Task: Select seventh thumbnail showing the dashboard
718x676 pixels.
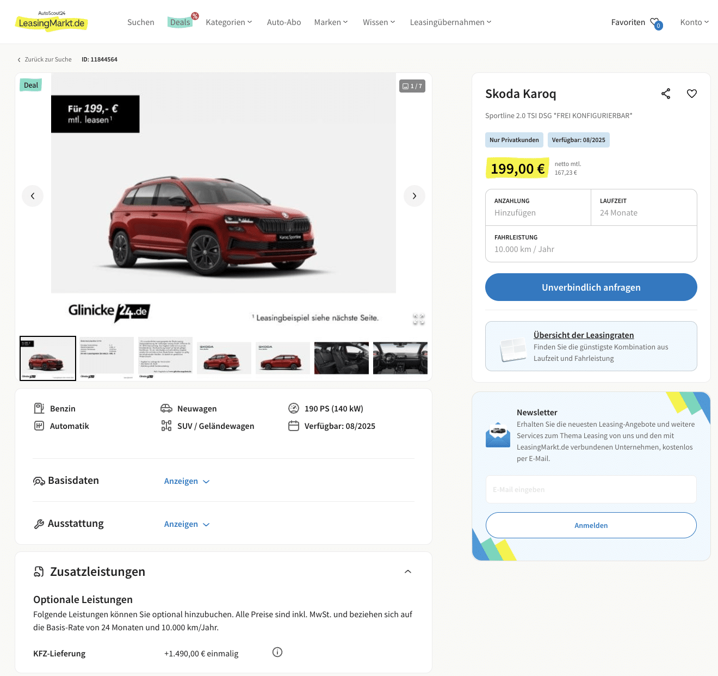Action: (400, 358)
